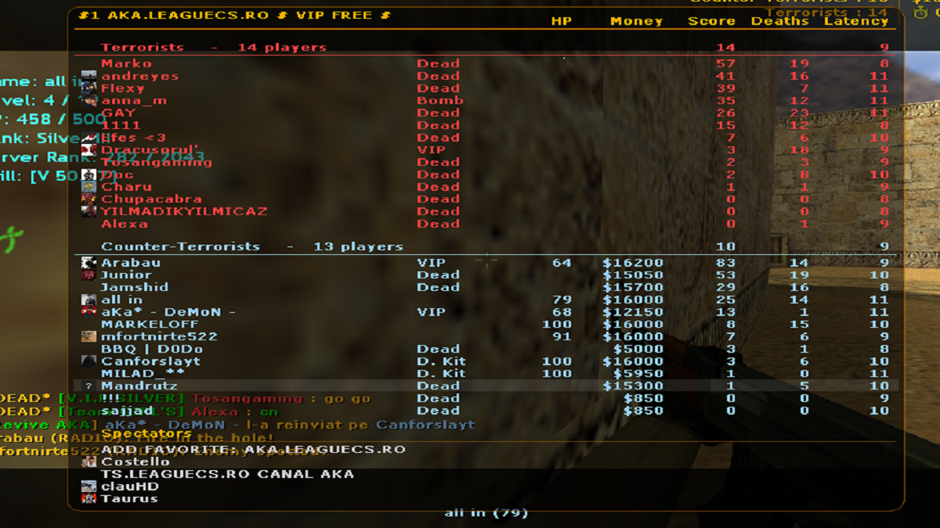Select the avatar next to anna_m
The image size is (940, 528).
point(89,101)
